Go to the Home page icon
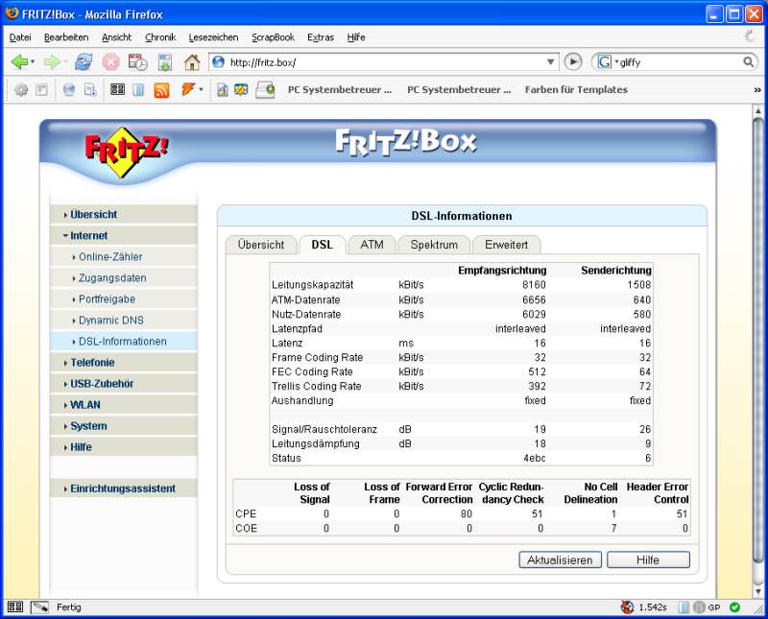This screenshot has height=619, width=768. [x=191, y=62]
